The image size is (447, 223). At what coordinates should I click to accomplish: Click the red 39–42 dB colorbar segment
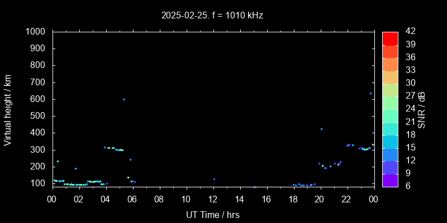[390, 38]
